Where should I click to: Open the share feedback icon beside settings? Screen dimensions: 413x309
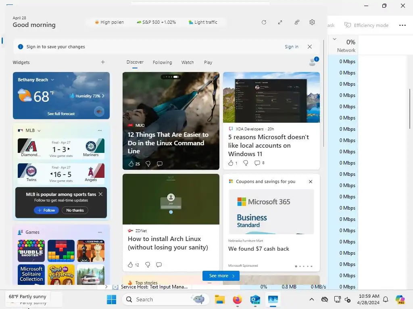pos(297,23)
